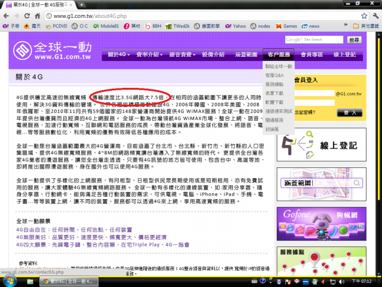
Task: Select 軟體下載 in the dropdown
Action: coord(279,102)
